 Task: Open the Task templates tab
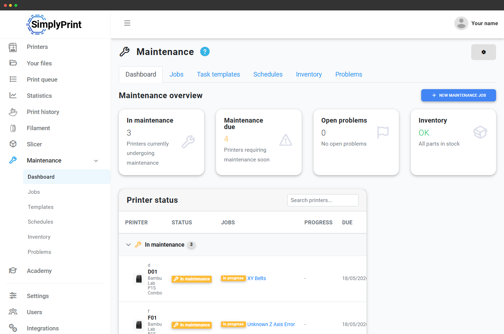[x=219, y=74]
